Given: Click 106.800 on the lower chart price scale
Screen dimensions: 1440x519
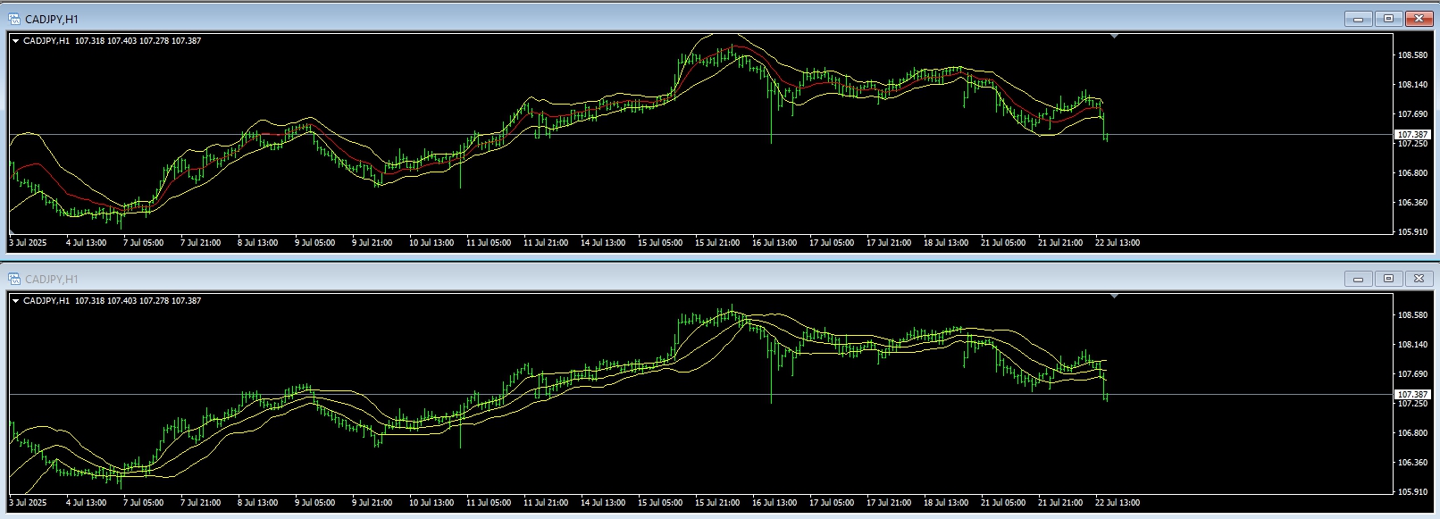Looking at the screenshot, I should [1411, 433].
